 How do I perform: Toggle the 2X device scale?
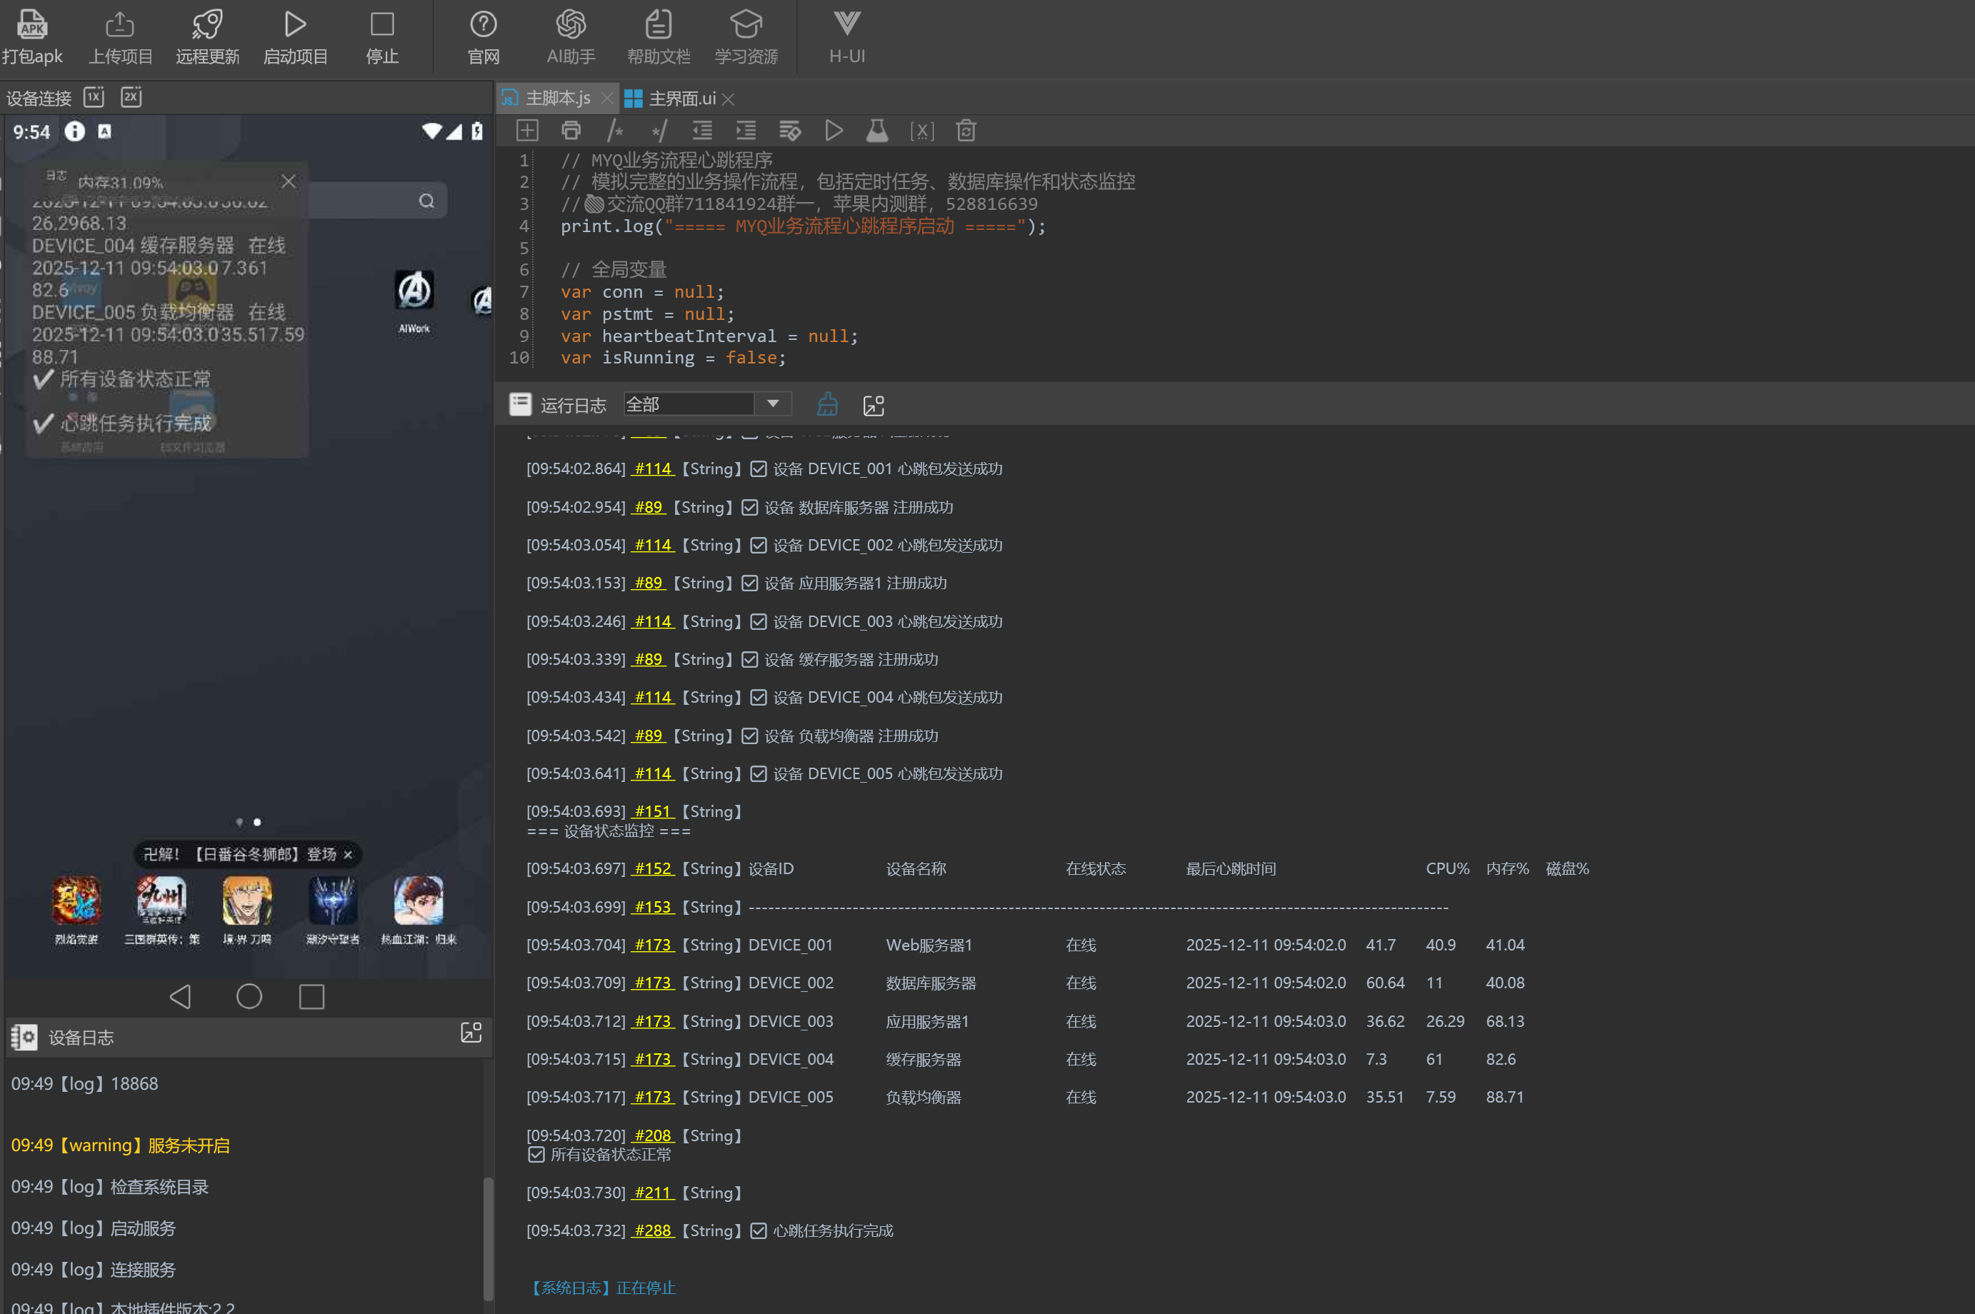131,97
